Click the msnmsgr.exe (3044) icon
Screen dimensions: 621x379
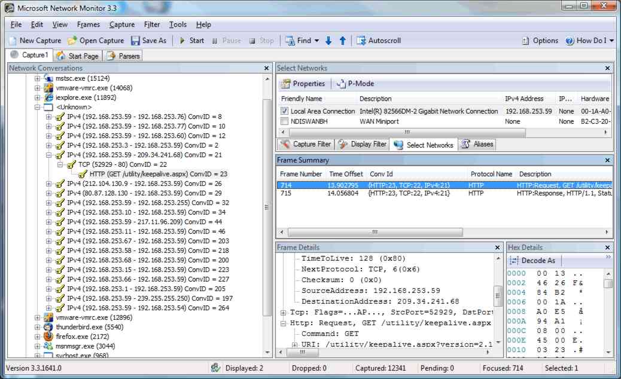click(x=48, y=346)
